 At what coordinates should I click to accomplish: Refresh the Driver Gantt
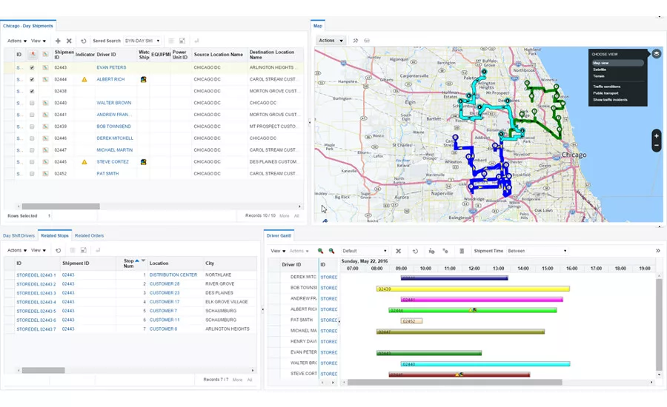tap(415, 251)
